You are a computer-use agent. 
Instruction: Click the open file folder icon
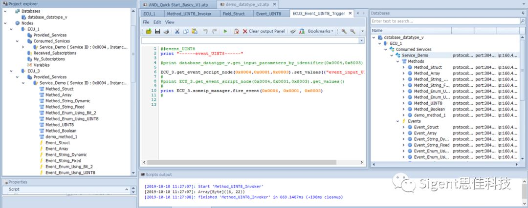[x=148, y=31]
